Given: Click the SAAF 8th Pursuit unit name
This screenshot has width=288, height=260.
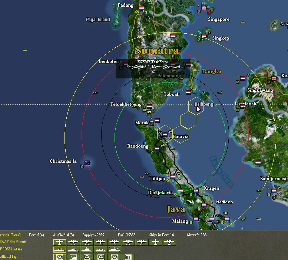Looking at the screenshot, I should [13, 242].
